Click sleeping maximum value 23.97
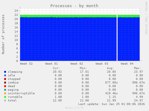Viewport: 149px width, 111px height. (139, 72)
